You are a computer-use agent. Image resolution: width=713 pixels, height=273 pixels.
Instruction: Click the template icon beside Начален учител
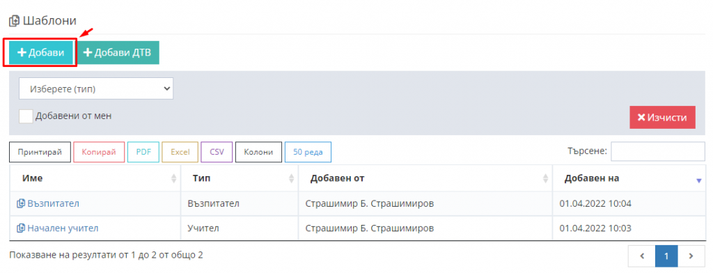point(20,228)
